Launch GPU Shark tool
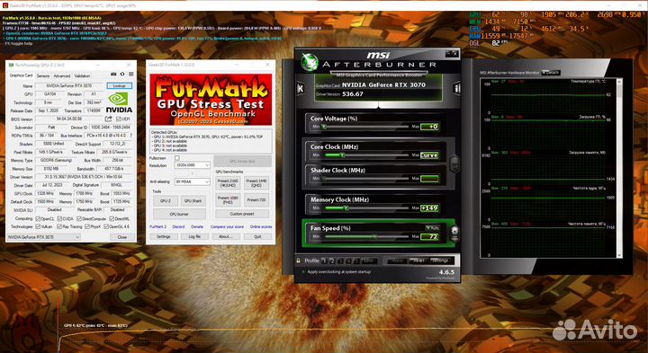This screenshot has width=648, height=353. click(193, 201)
